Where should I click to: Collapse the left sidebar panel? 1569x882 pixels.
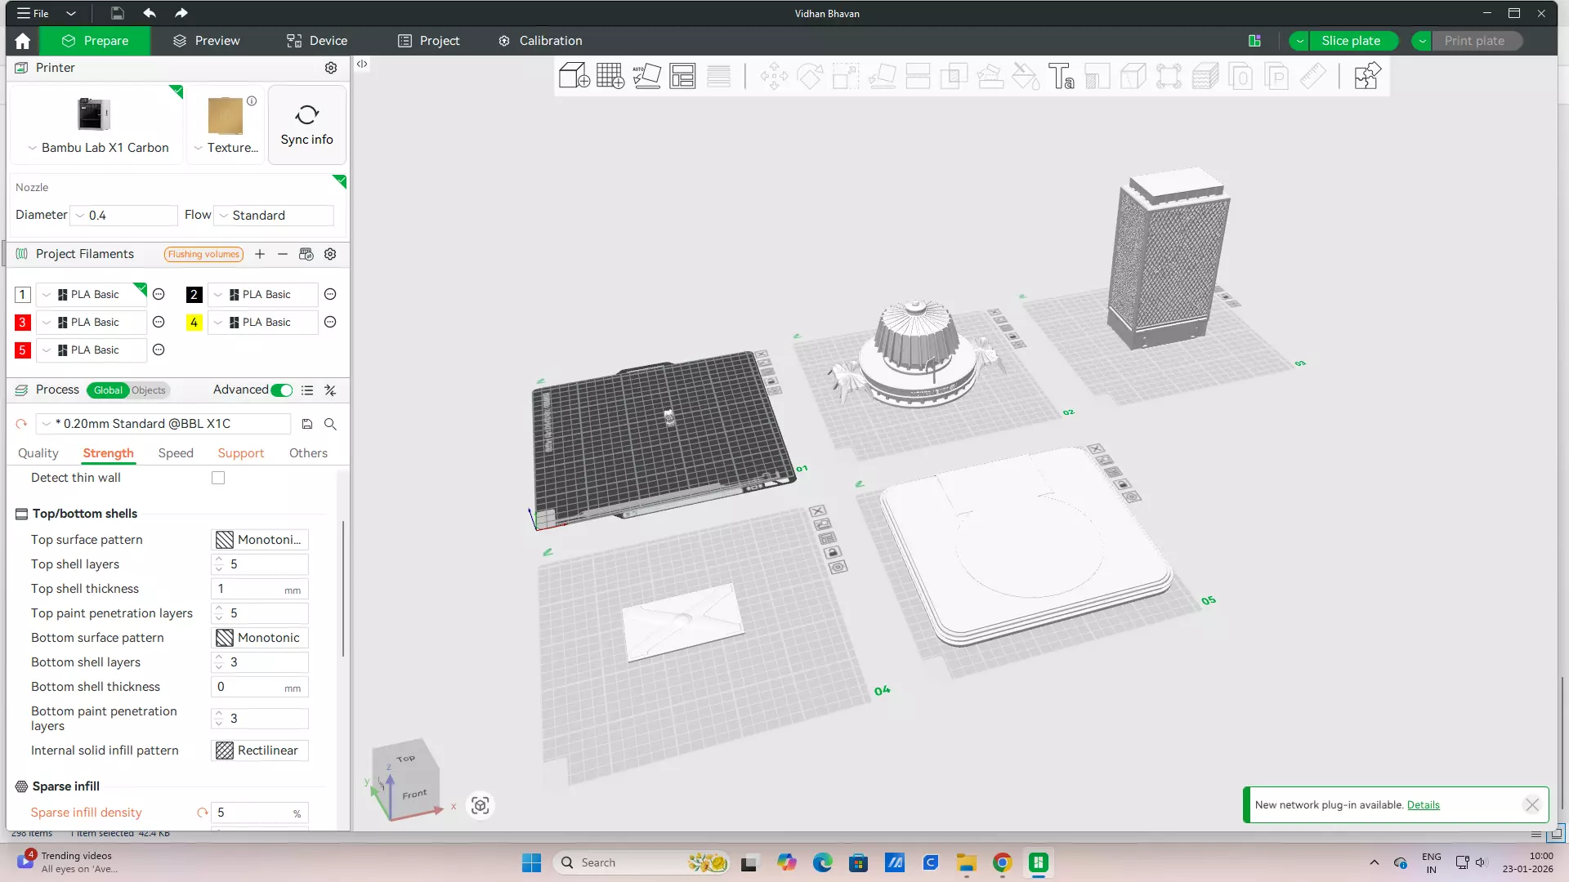tap(362, 64)
